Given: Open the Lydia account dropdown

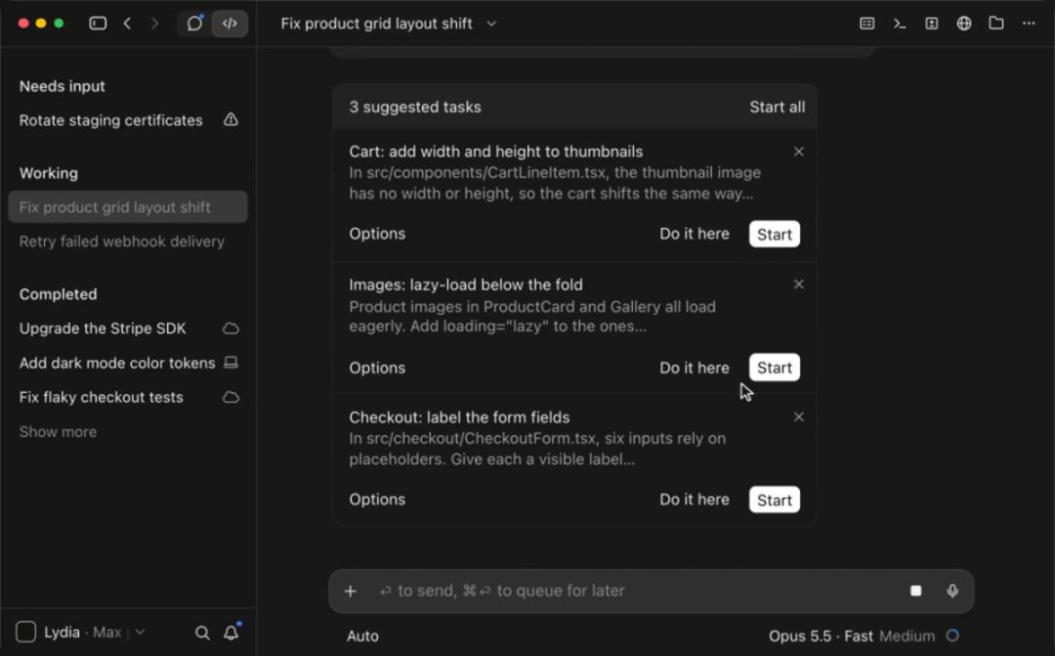Looking at the screenshot, I should pyautogui.click(x=94, y=633).
